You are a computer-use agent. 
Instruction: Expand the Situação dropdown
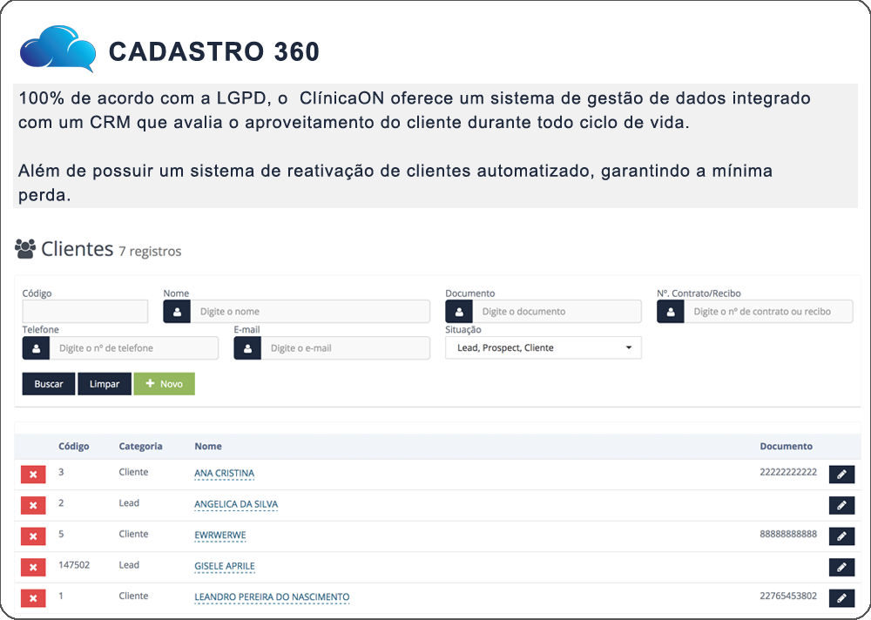(543, 348)
